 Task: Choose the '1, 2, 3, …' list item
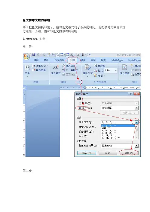(118, 126)
